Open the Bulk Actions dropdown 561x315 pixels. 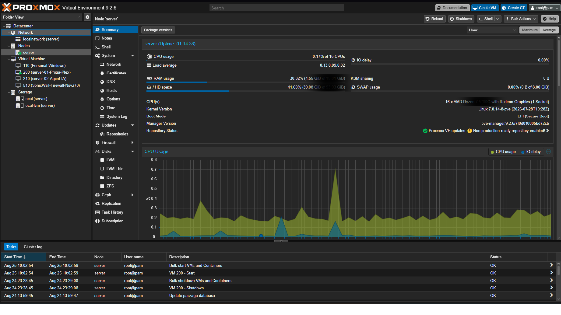521,19
